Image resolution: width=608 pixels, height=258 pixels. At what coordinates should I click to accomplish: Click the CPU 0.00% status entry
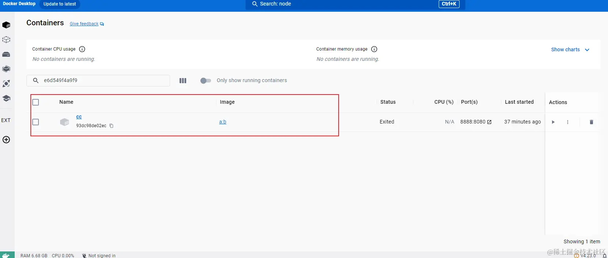(x=63, y=255)
